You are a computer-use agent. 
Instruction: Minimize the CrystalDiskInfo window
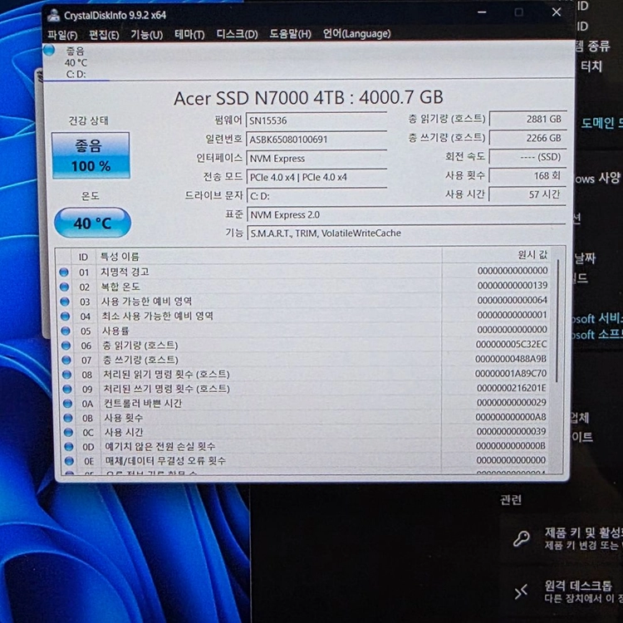click(x=482, y=12)
